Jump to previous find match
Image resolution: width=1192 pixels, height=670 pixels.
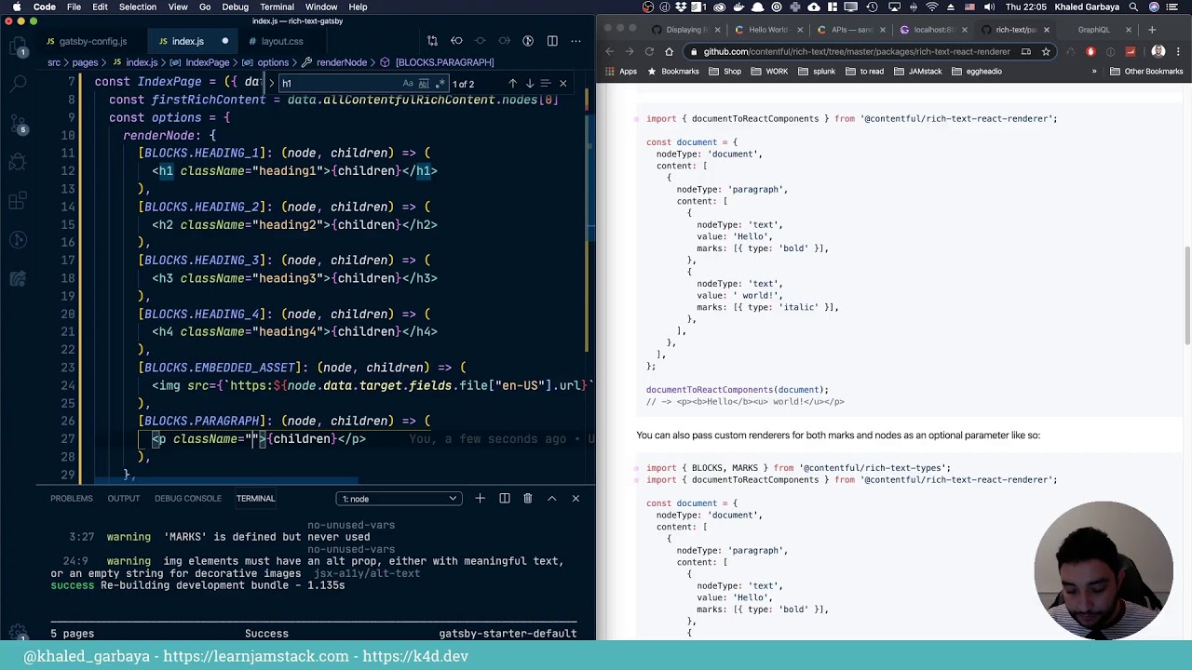click(x=512, y=84)
